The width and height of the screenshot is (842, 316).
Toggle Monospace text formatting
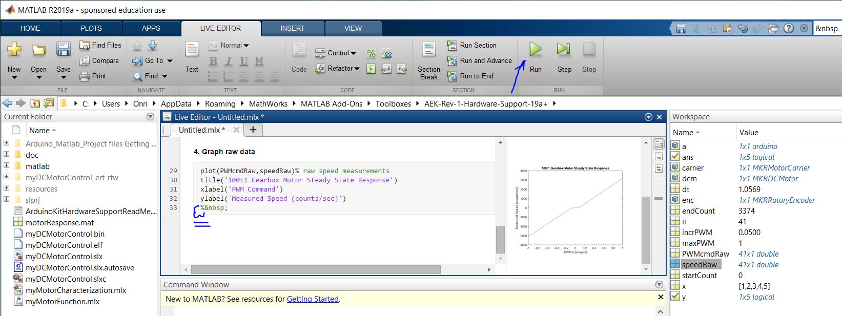tap(259, 61)
